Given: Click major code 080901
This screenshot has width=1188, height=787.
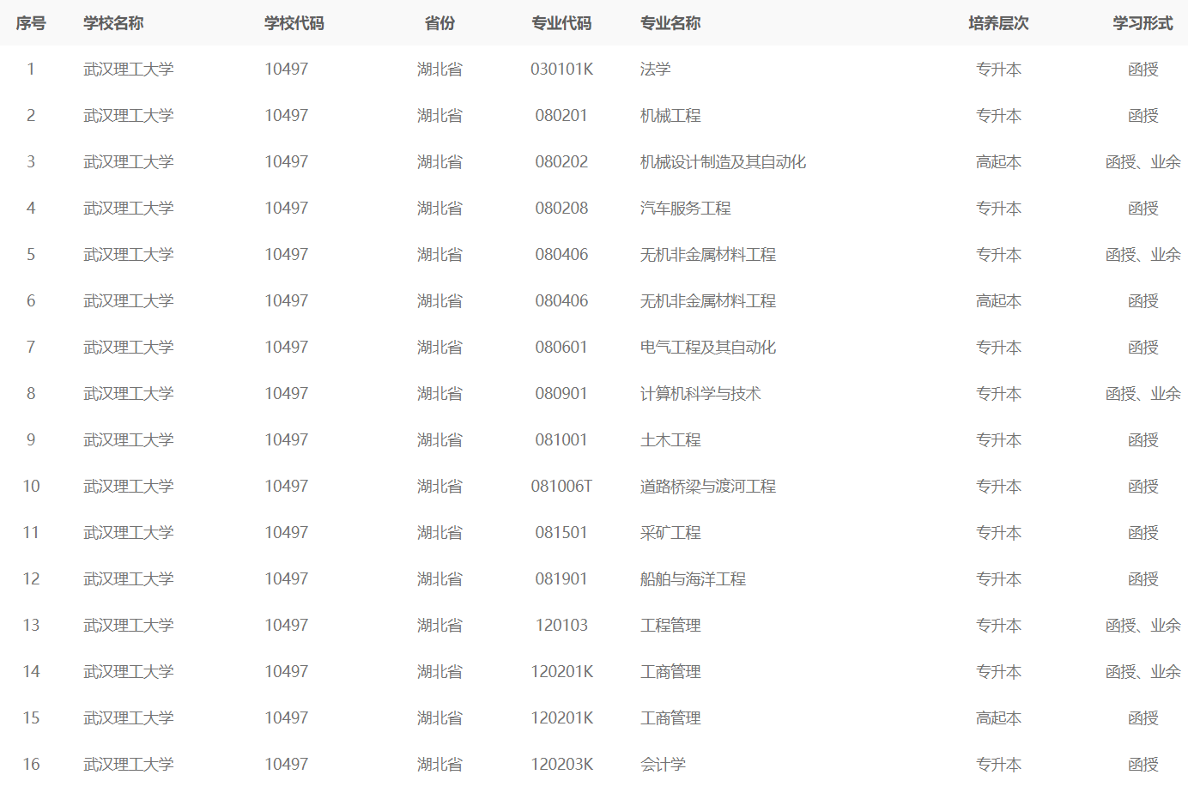Looking at the screenshot, I should pos(561,394).
